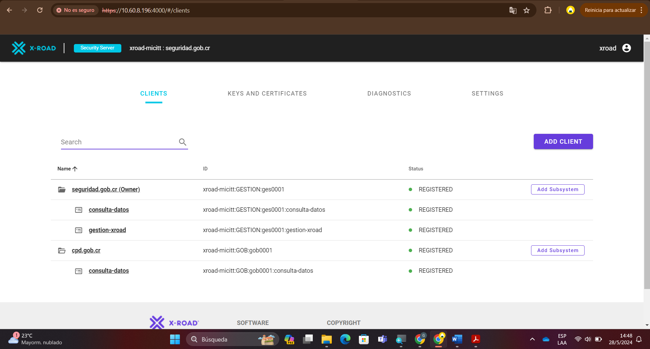Image resolution: width=650 pixels, height=349 pixels.
Task: Bookmark page with star icon
Action: (526, 11)
